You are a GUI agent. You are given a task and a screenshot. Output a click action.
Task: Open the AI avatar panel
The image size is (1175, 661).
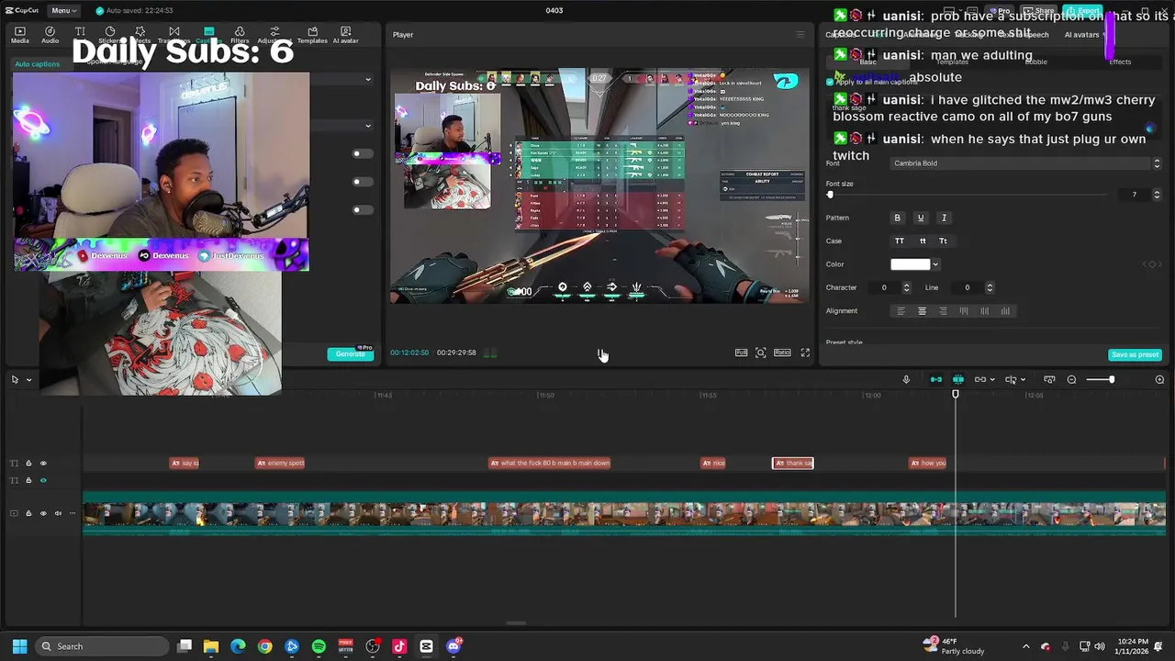(x=345, y=35)
